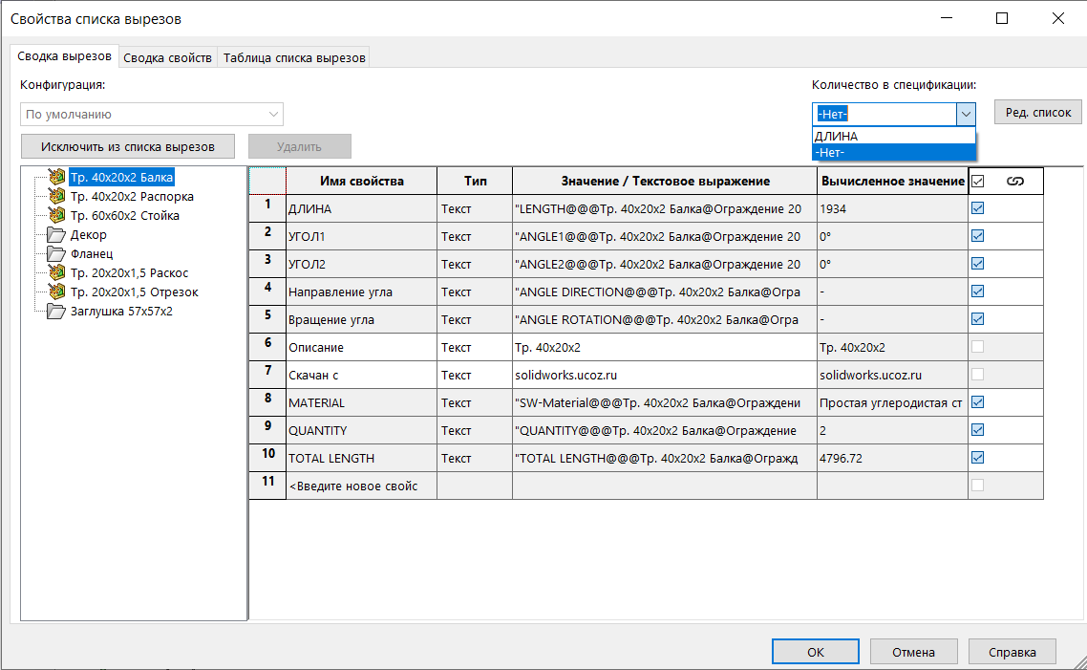1087x670 pixels.
Task: Click the chain link column header icon
Action: [1015, 181]
